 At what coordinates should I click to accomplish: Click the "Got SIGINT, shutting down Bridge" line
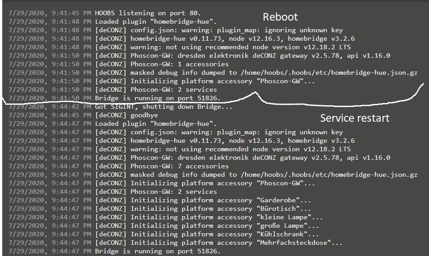click(164, 107)
